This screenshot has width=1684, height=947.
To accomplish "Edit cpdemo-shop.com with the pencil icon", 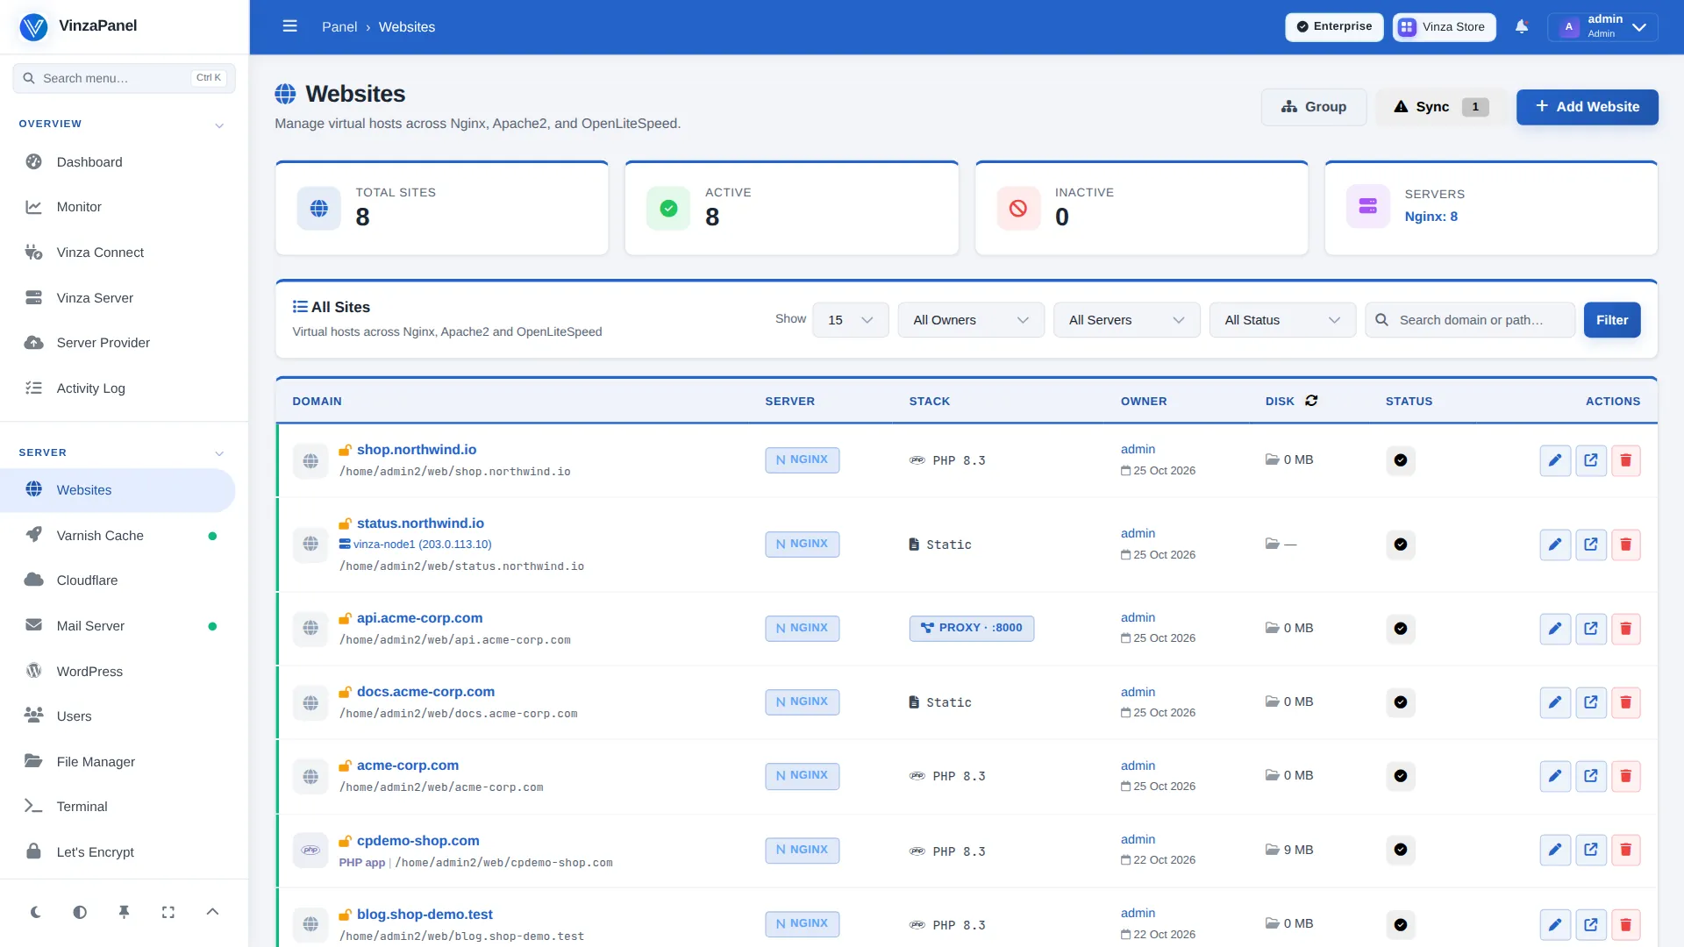I will point(1555,850).
